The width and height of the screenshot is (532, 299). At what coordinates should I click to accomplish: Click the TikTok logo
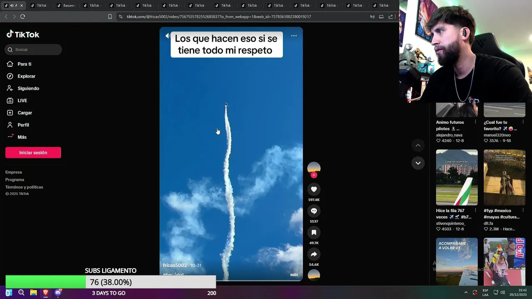pyautogui.click(x=23, y=34)
